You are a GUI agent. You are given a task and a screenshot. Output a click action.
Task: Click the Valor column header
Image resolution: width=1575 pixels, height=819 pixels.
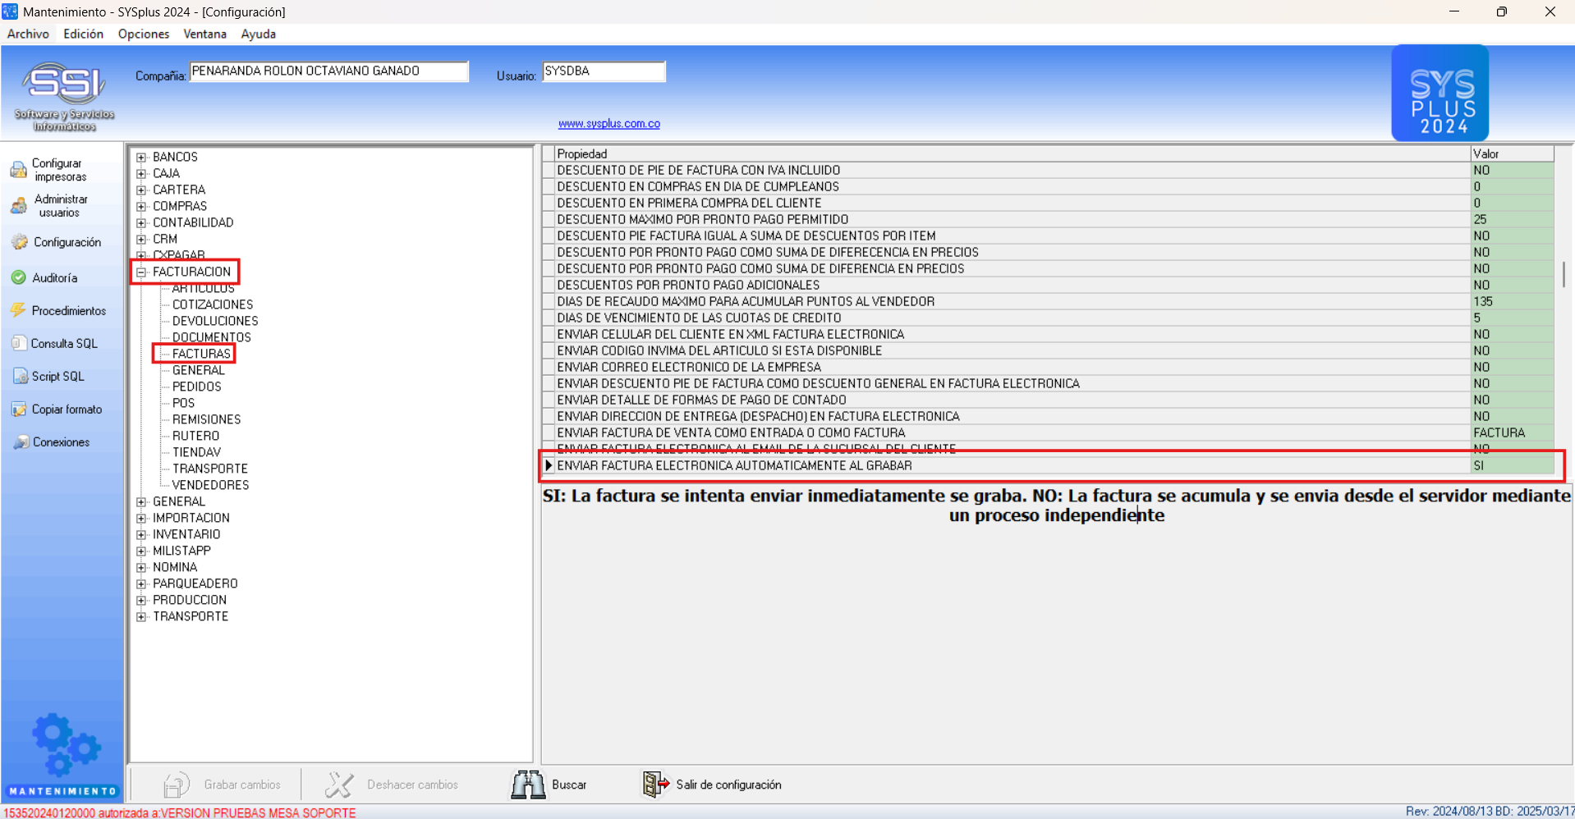click(1512, 153)
